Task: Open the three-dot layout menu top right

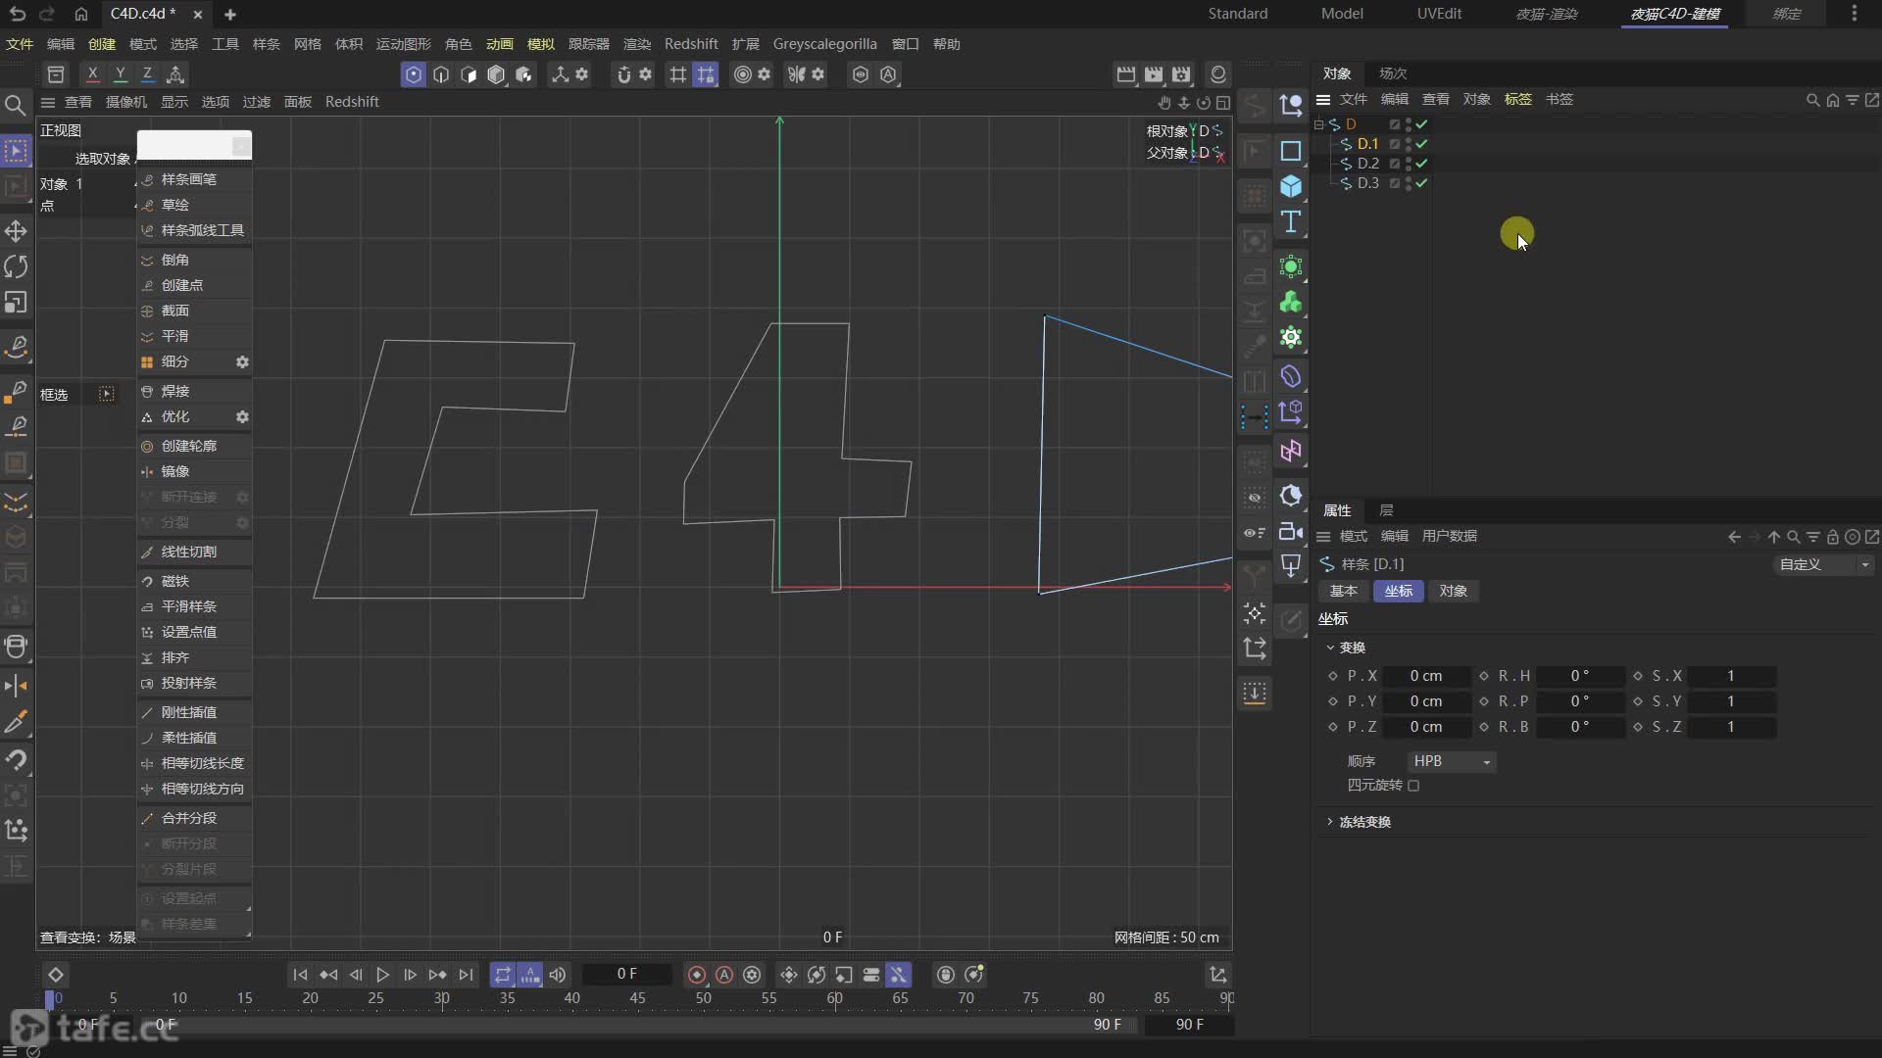Action: 1854,14
